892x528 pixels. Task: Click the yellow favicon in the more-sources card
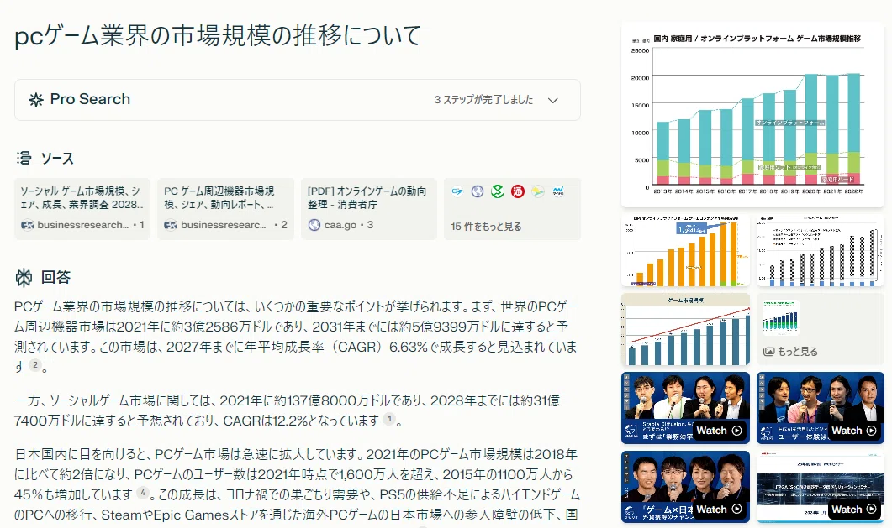tap(537, 191)
